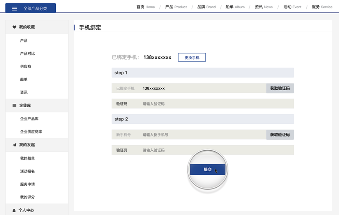This screenshot has height=215, width=339.
Task: Click the step 1 验证码 input field
Action: click(x=216, y=104)
